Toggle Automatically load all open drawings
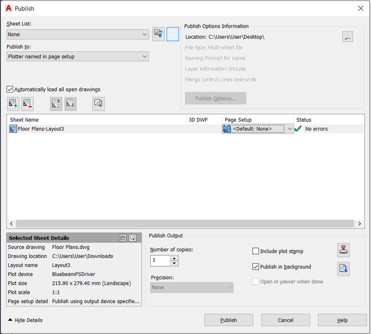This screenshot has height=334, width=371. 10,89
